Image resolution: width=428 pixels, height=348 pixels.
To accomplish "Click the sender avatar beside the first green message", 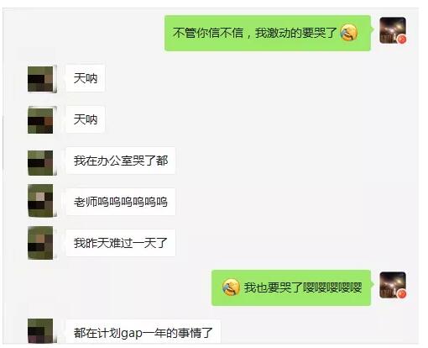I will coord(393,30).
